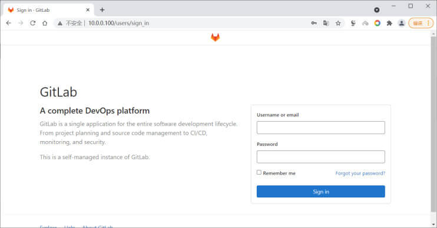
Task: Open the Extensions puzzle piece menu
Action: 389,23
